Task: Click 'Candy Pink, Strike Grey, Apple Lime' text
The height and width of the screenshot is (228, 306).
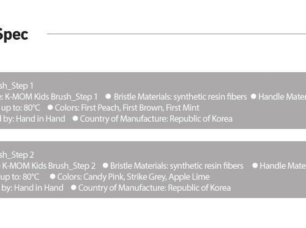Action: pyautogui.click(x=146, y=177)
